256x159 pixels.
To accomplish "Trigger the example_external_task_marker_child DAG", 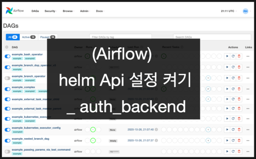I will pyautogui.click(x=227, y=99).
